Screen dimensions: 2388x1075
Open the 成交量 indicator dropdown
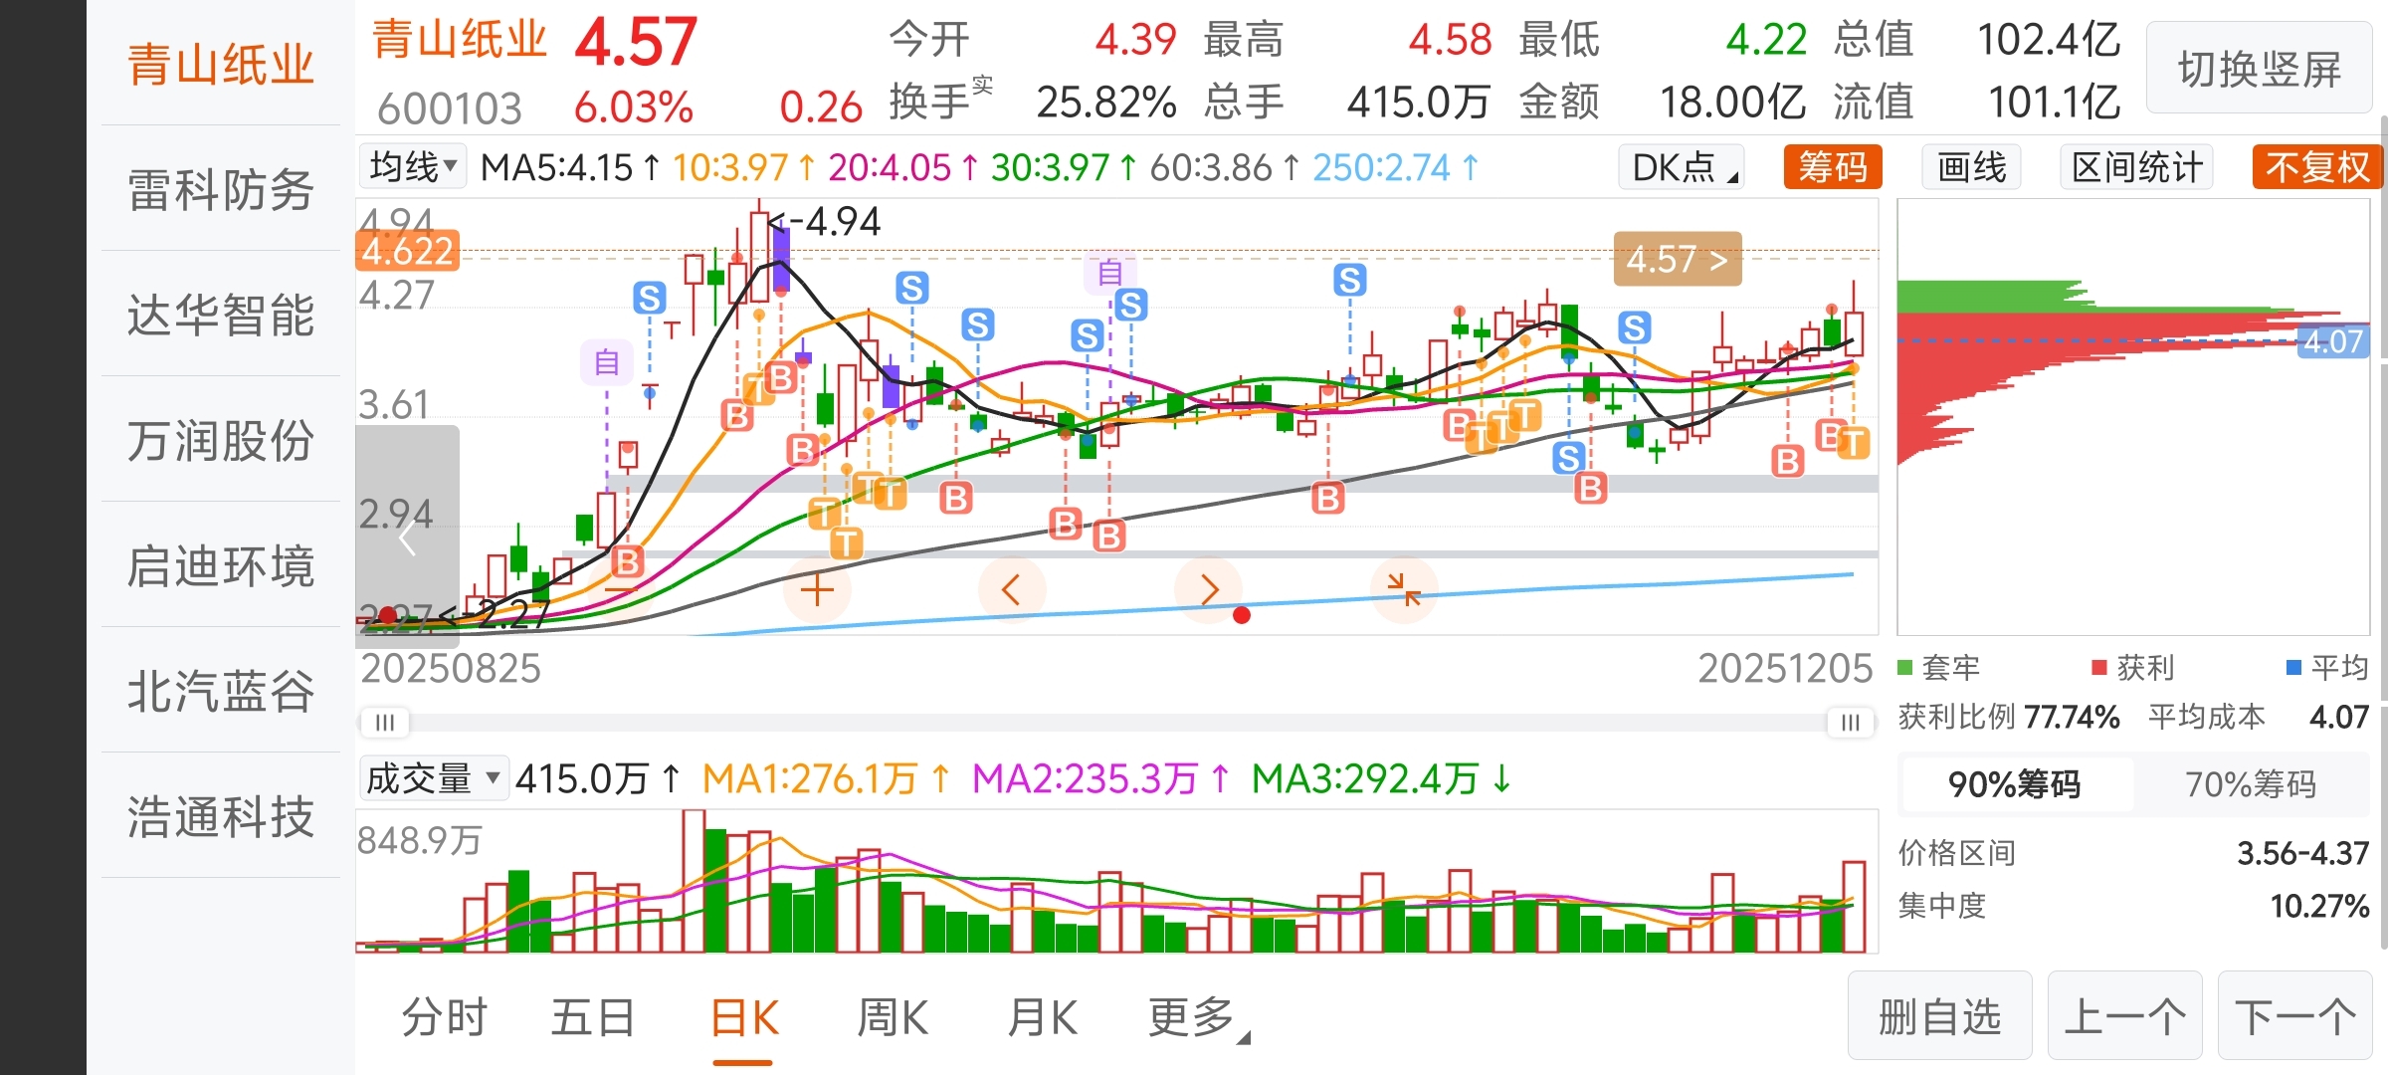433,778
